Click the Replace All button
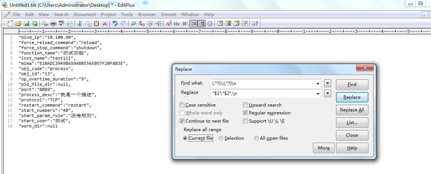Viewport: 431px width, 174px height. click(352, 110)
